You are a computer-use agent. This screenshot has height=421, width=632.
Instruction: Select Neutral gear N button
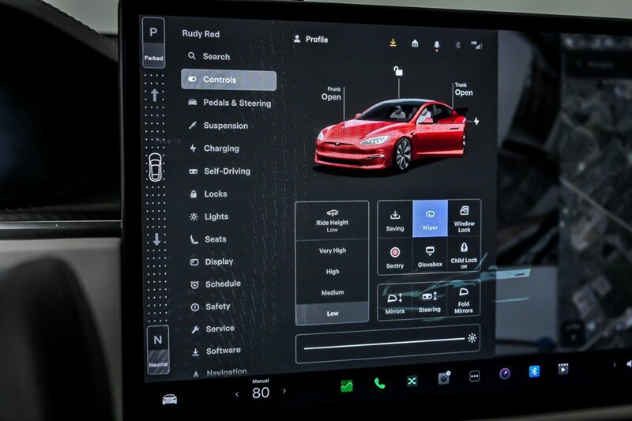pos(157,349)
